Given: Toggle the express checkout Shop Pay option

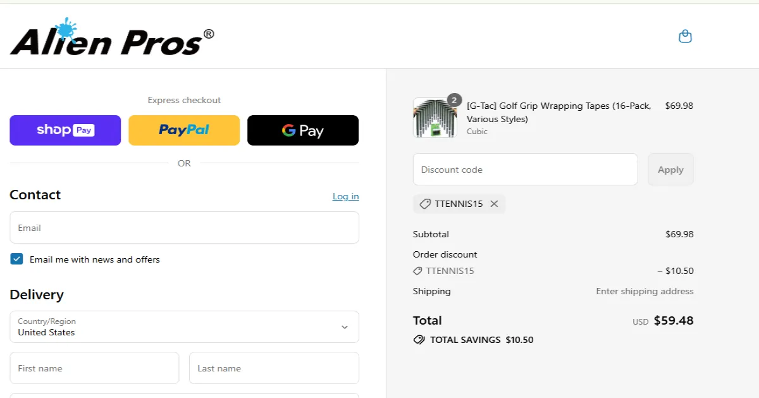Looking at the screenshot, I should coord(65,130).
